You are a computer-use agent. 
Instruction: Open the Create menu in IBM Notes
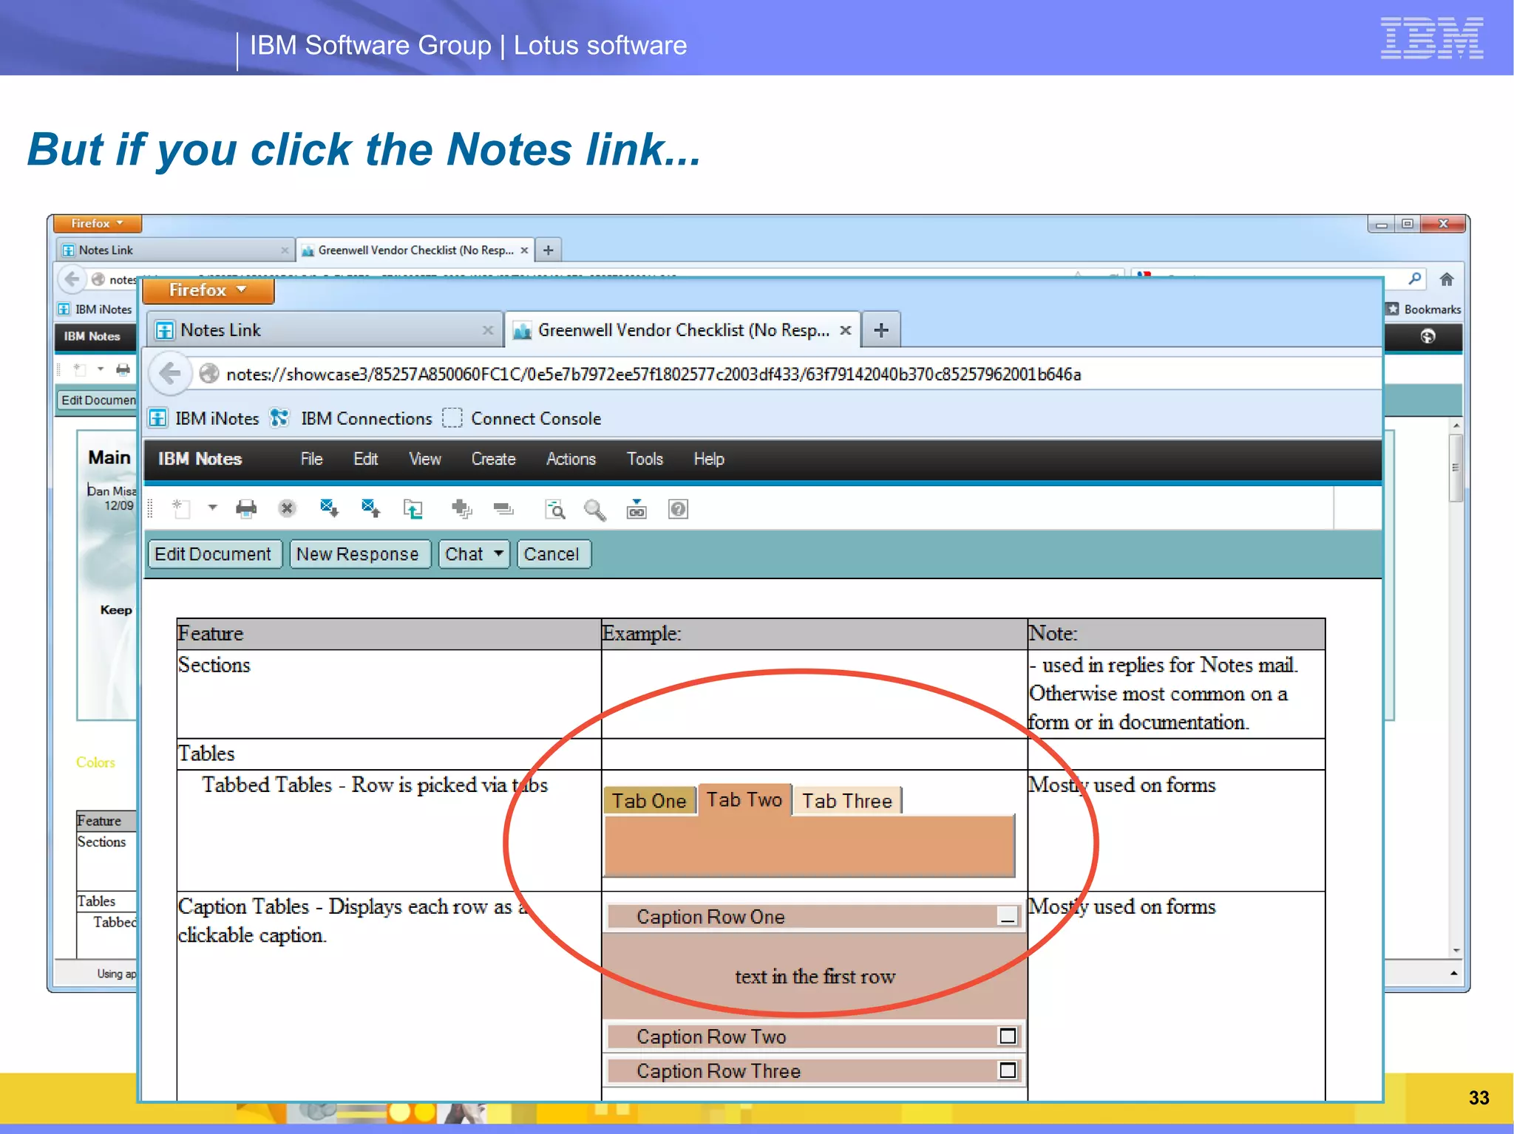(493, 459)
